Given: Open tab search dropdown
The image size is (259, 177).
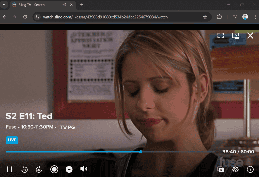Looking at the screenshot, I should coord(4,5).
